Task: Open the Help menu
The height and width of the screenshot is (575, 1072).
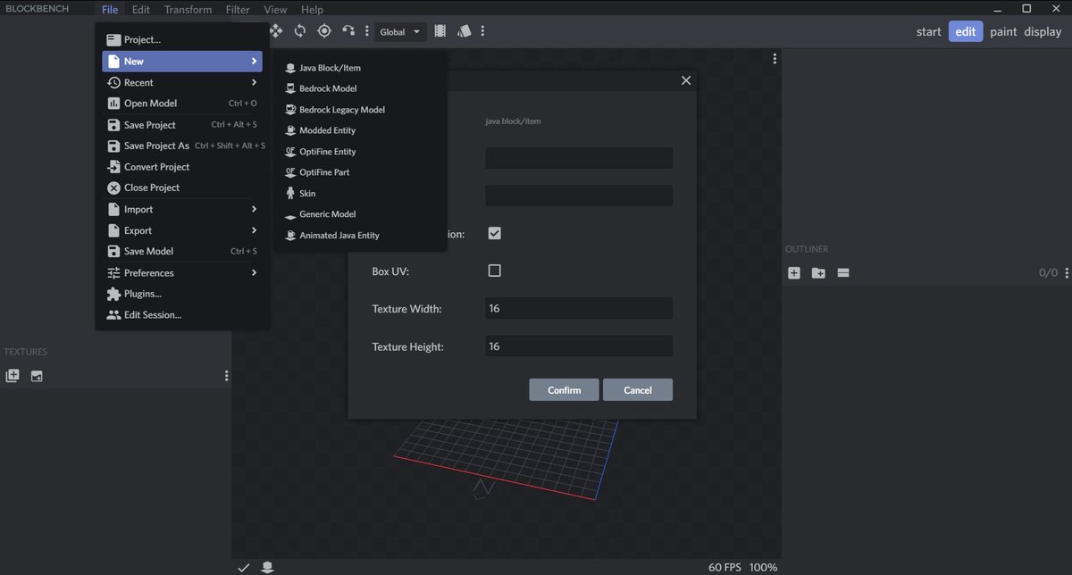Action: tap(312, 10)
